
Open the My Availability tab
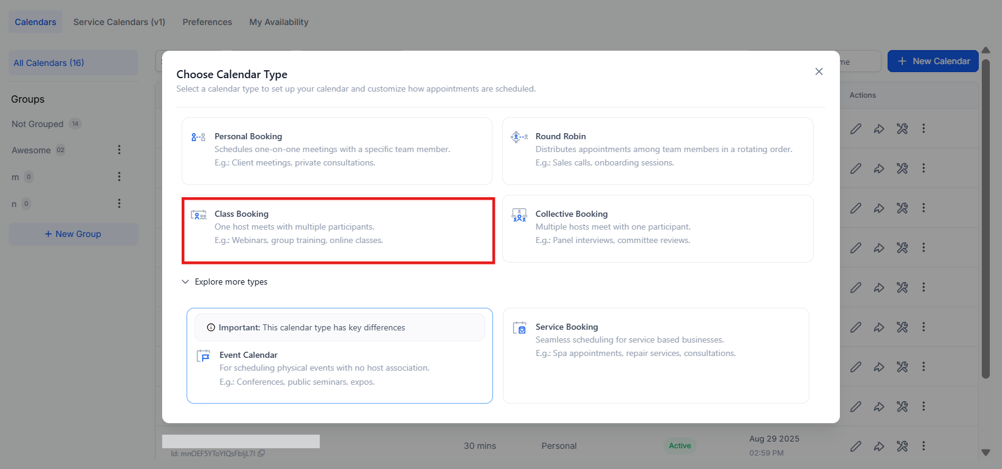pyautogui.click(x=278, y=22)
